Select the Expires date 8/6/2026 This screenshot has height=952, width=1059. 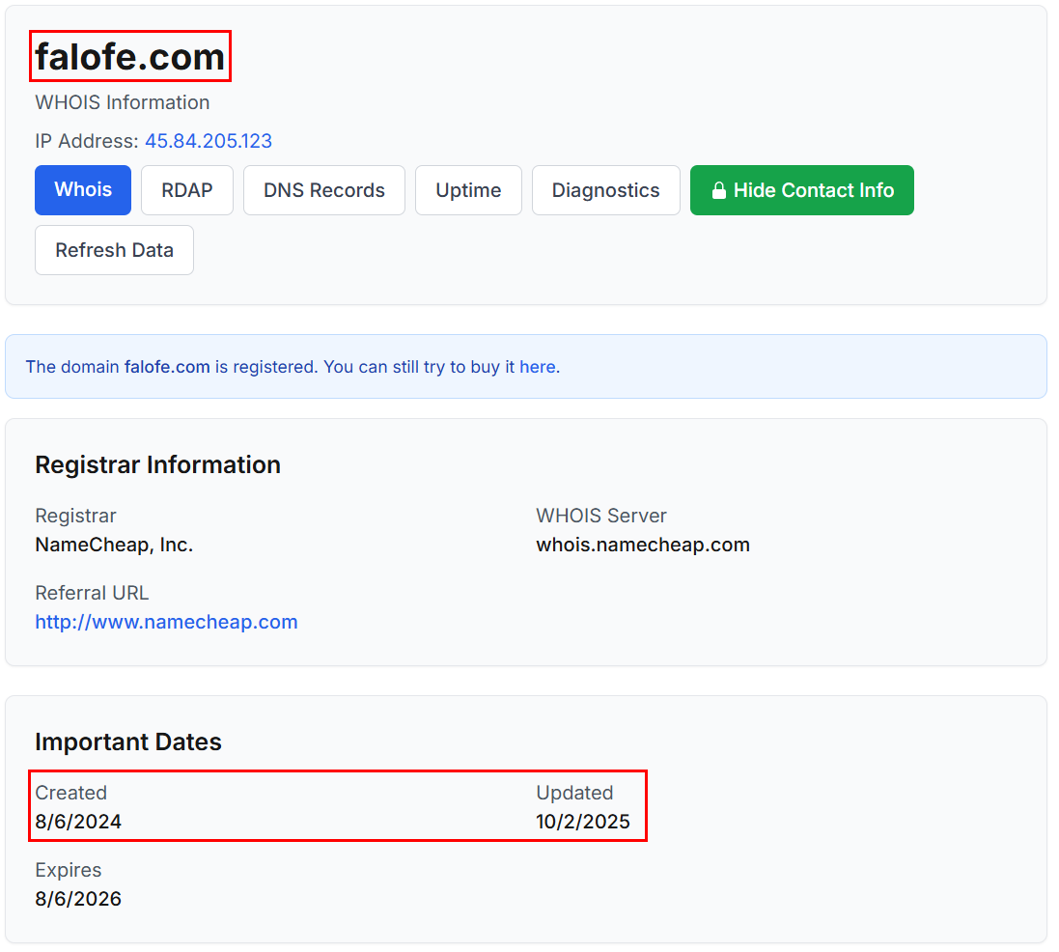pyautogui.click(x=78, y=898)
